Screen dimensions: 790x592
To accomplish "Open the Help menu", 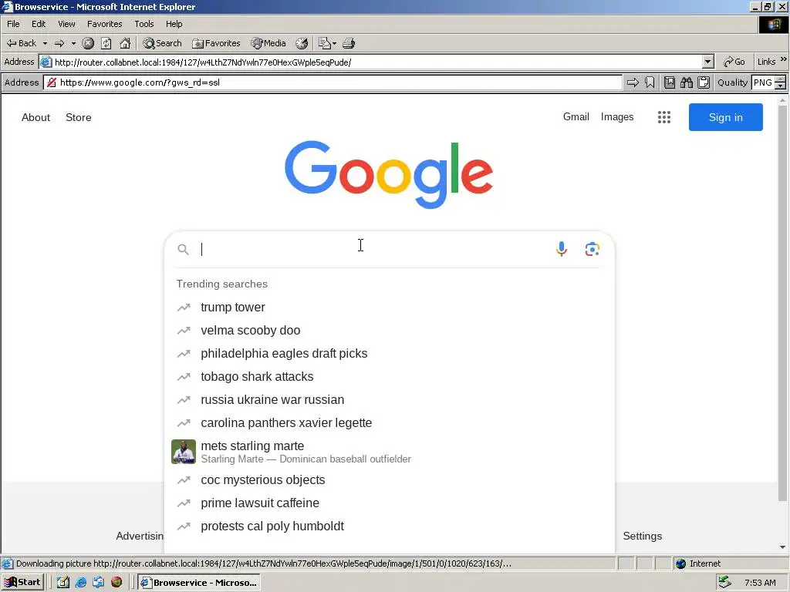I will (x=174, y=24).
